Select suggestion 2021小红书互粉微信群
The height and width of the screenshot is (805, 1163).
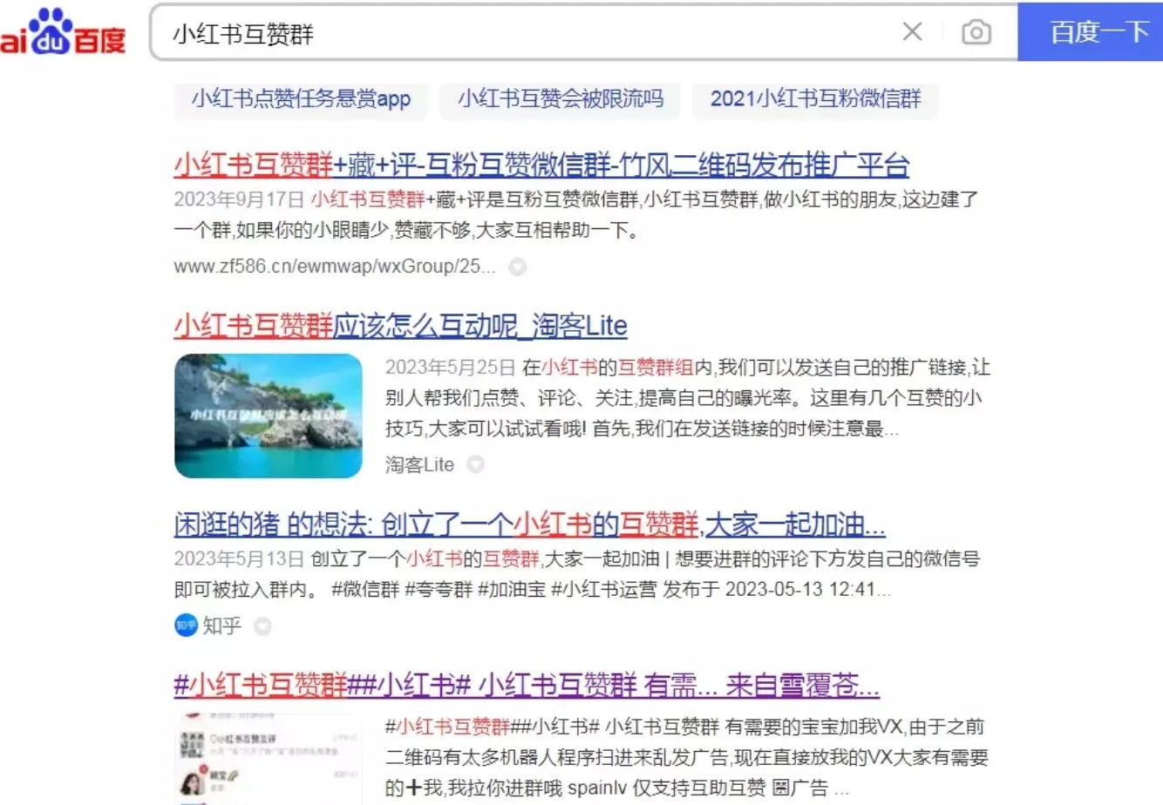(815, 99)
